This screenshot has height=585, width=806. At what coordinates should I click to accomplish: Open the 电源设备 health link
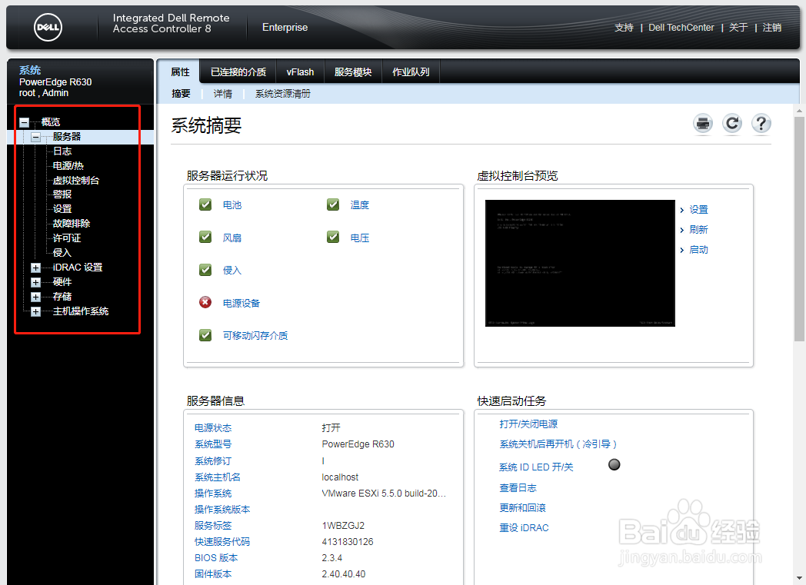pos(241,303)
